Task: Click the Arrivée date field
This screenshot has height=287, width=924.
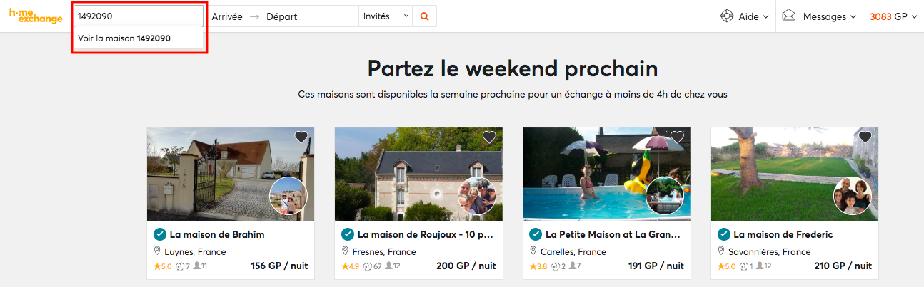Action: pyautogui.click(x=227, y=16)
